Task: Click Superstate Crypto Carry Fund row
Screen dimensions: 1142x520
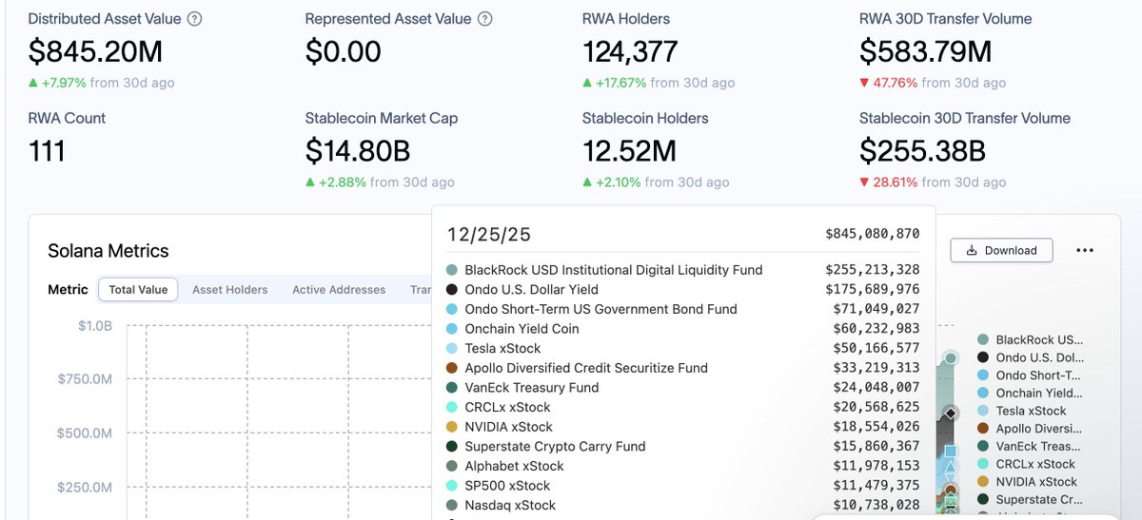Action: point(682,447)
